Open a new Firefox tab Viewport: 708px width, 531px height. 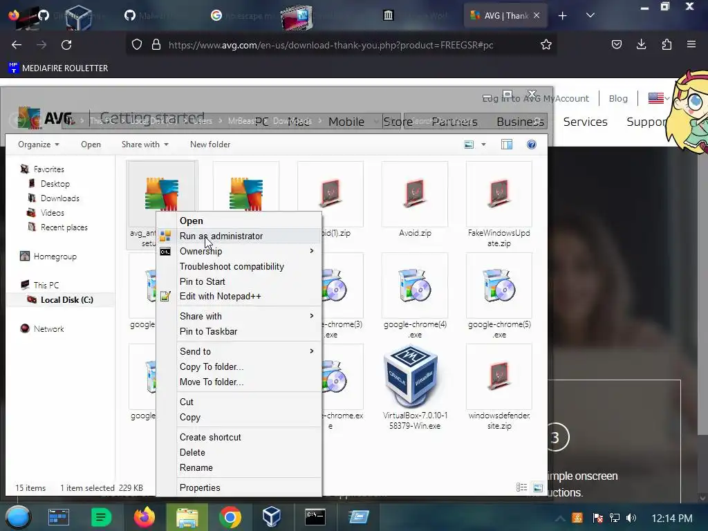(x=562, y=16)
